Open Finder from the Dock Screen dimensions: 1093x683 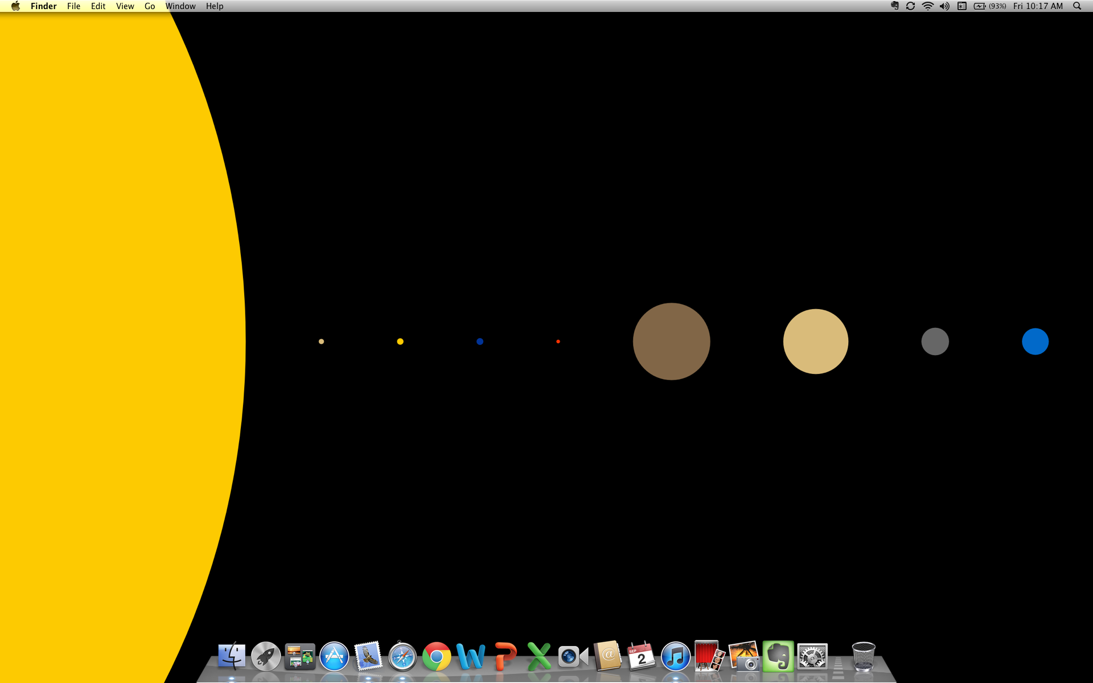(232, 656)
